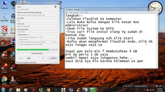The height and width of the screenshot is (92, 165).
Task: Click volume speaker tray icon
Action: pos(154,90)
